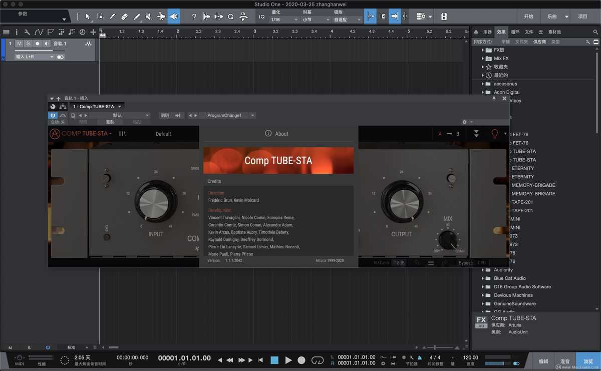Select the Paint (pencil) tool
Viewport: 601px width, 371px height.
click(x=137, y=17)
